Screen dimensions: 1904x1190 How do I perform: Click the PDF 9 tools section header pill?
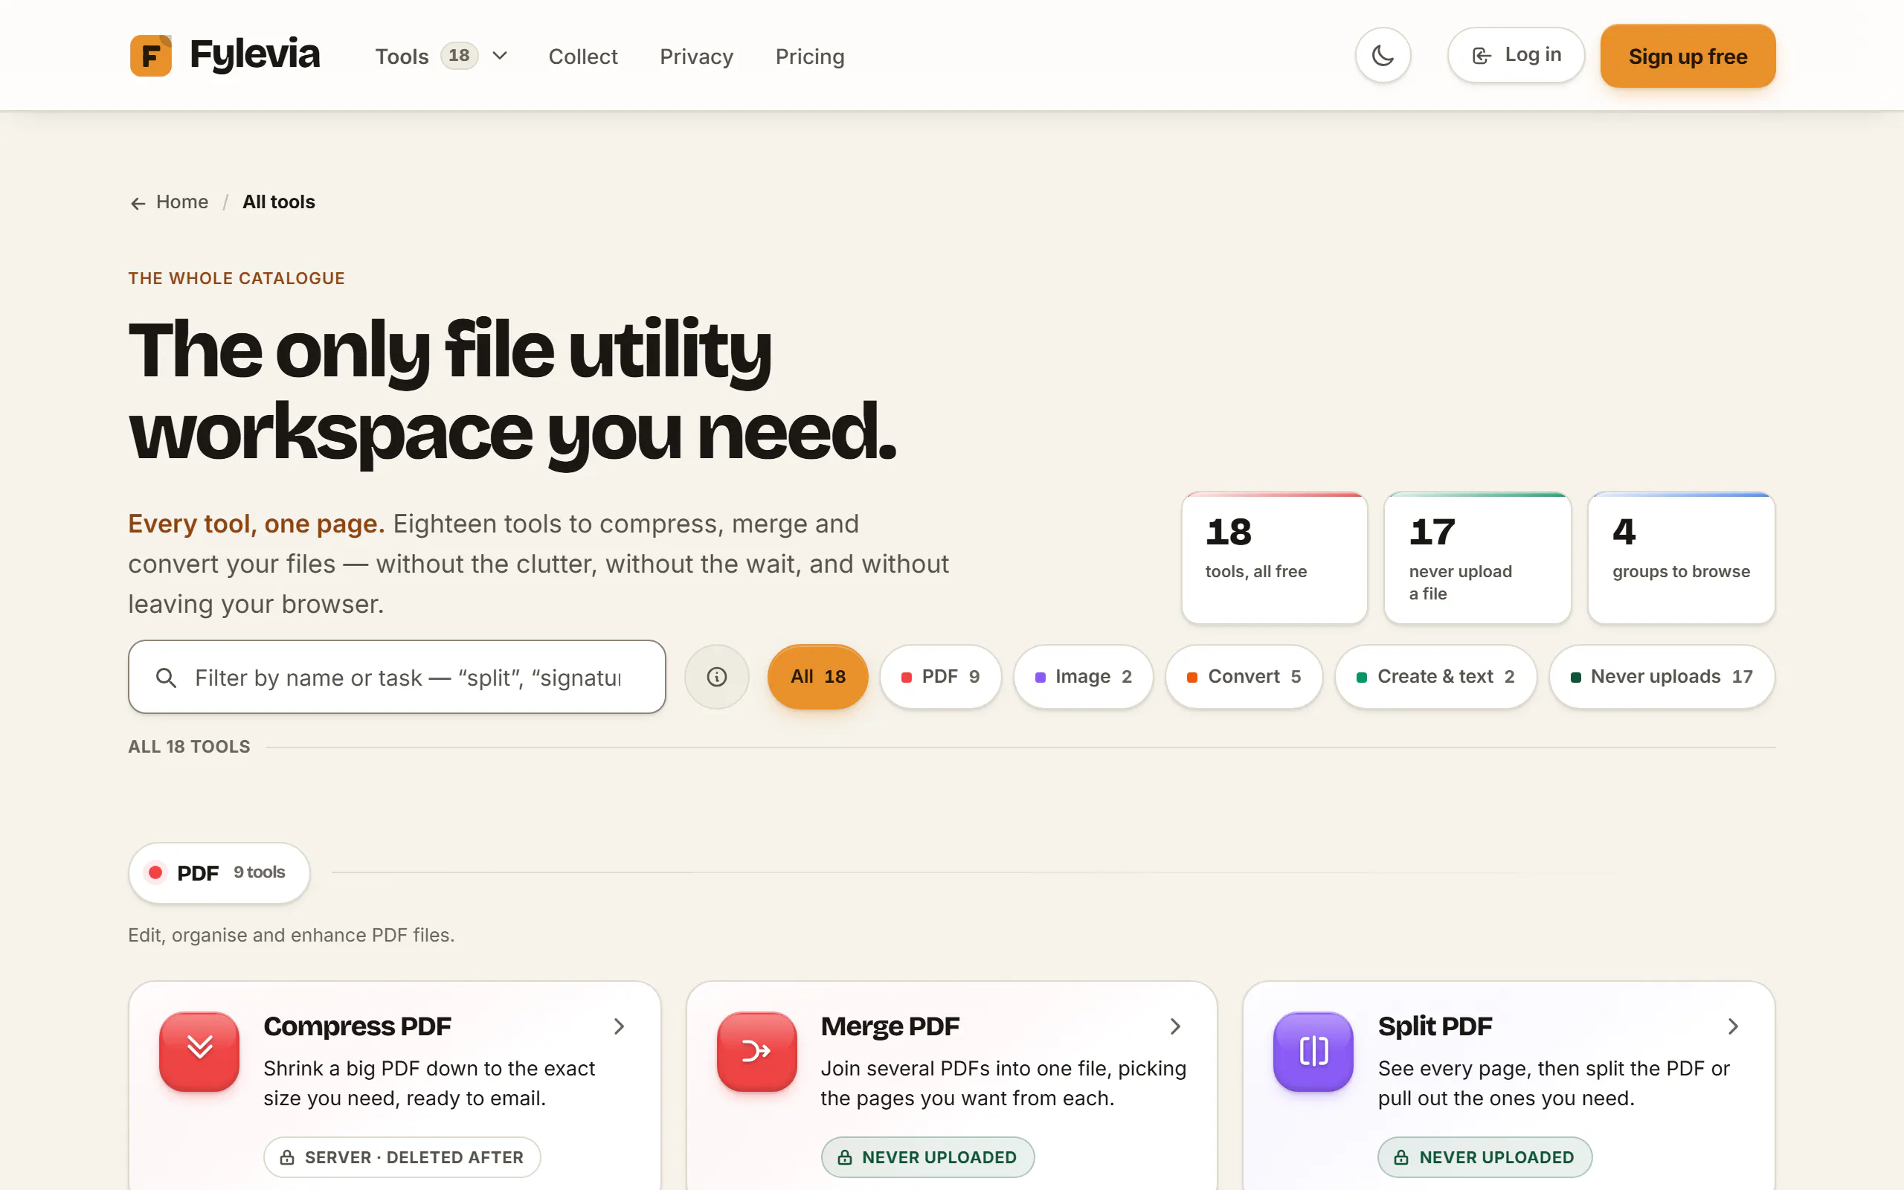tap(219, 873)
